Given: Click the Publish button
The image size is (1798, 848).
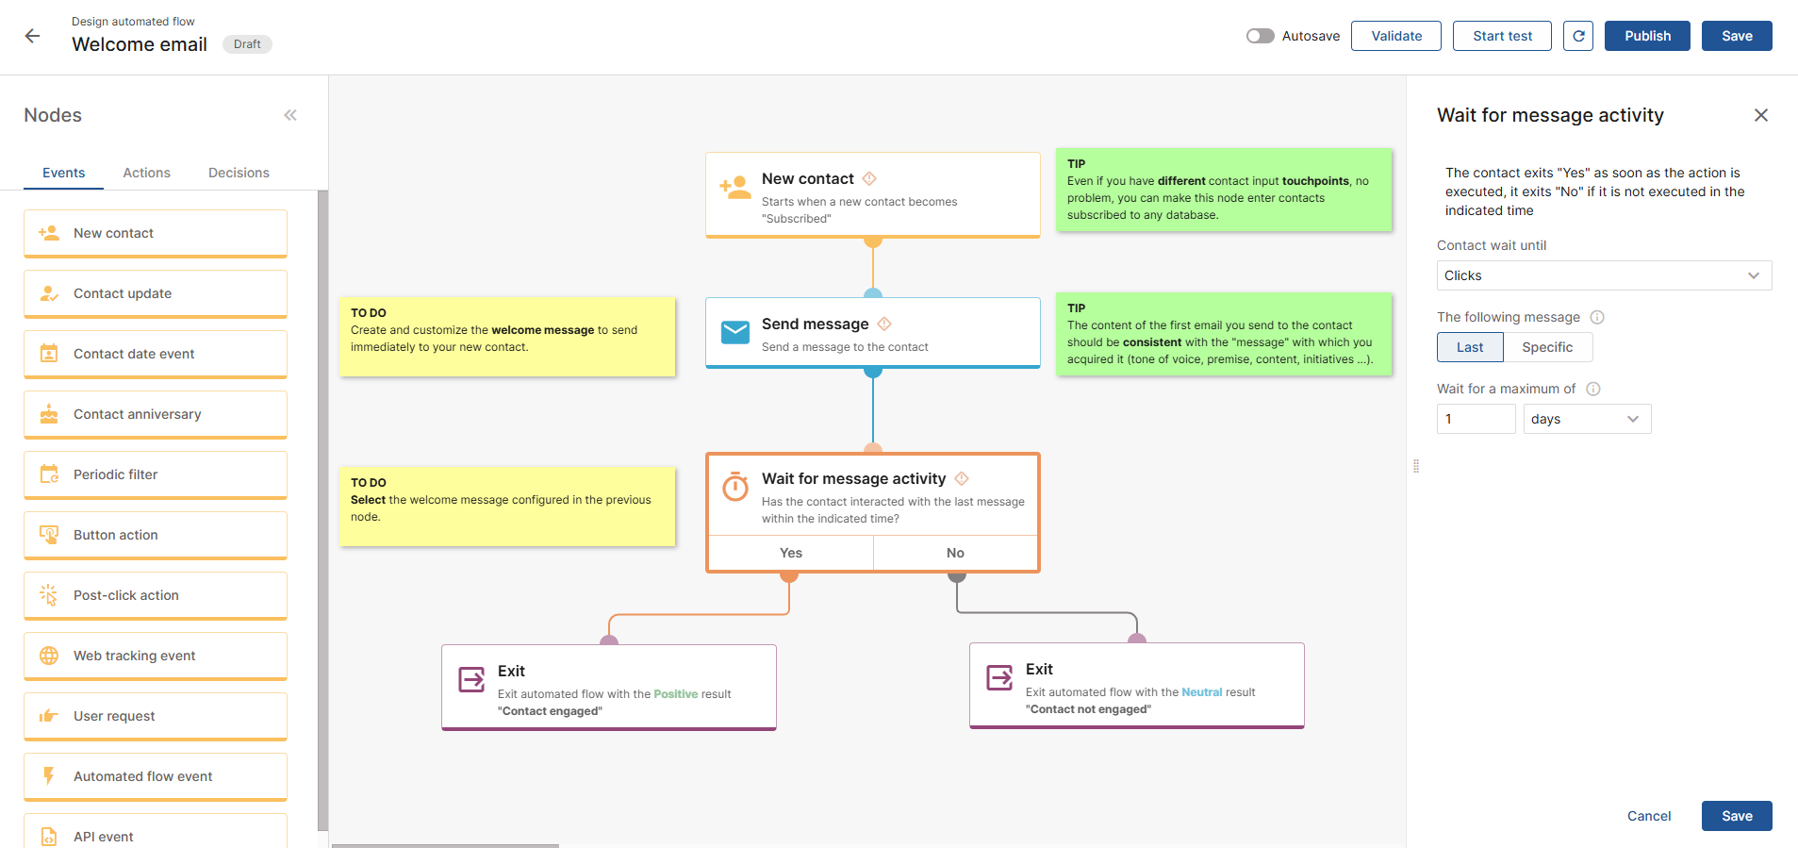Looking at the screenshot, I should click(x=1646, y=36).
